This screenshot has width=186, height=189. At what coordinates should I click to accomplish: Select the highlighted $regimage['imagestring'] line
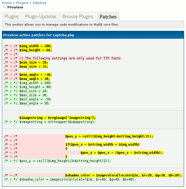tap(57, 118)
